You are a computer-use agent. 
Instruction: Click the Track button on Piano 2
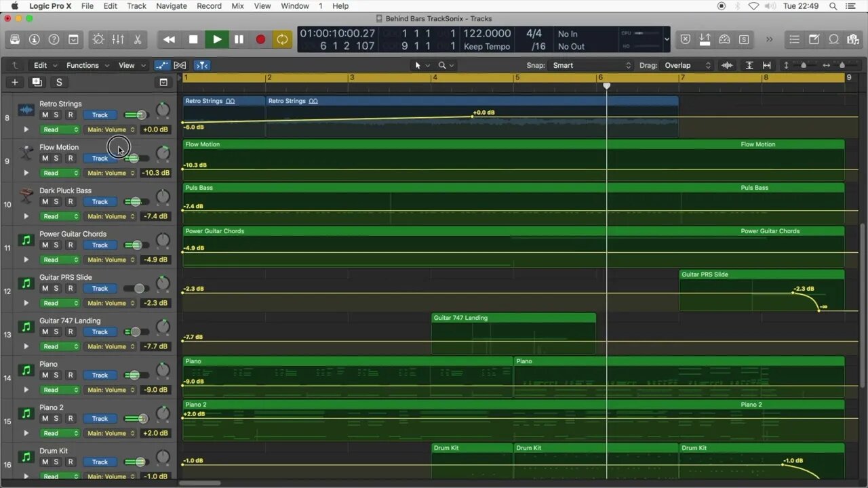click(100, 419)
